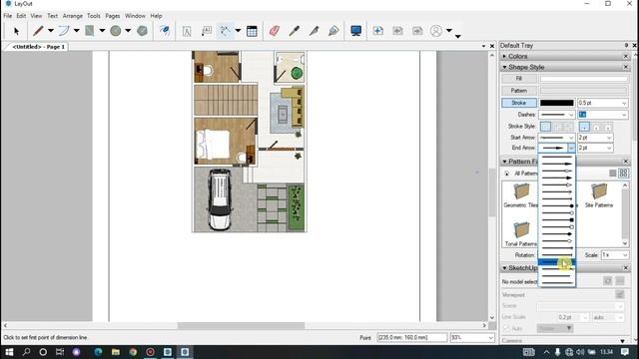The height and width of the screenshot is (359, 639).
Task: Open Geometric Tiles pattern folder
Action: (x=521, y=195)
